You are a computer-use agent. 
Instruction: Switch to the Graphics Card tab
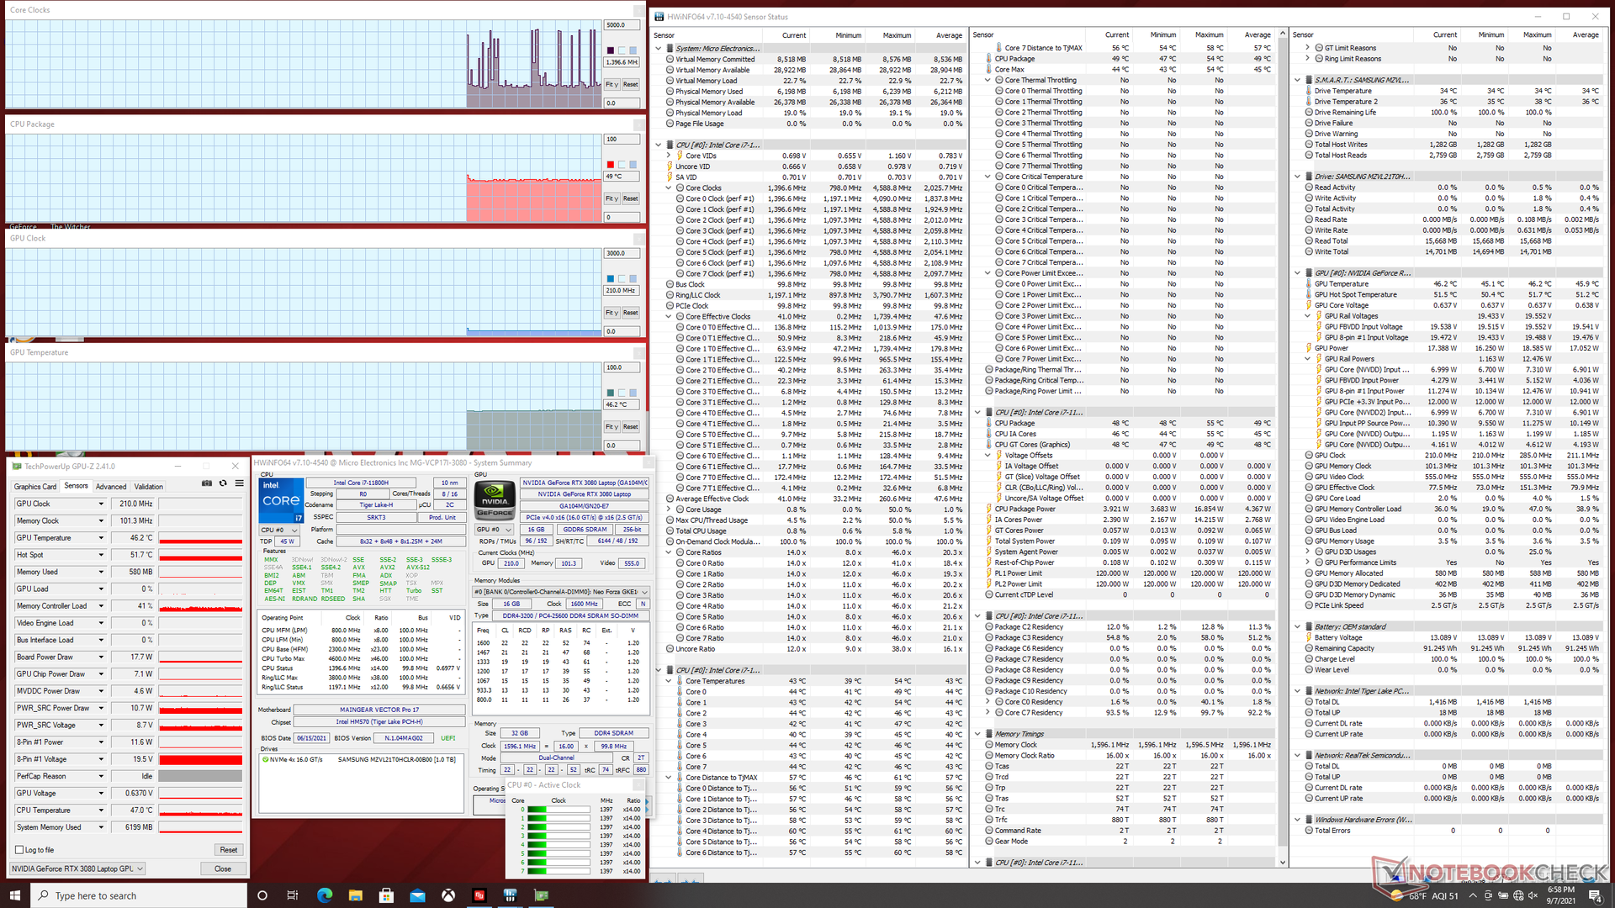[x=34, y=487]
